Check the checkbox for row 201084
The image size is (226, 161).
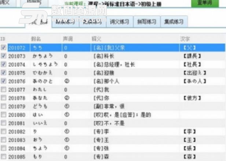(3, 148)
